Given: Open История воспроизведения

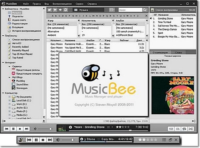Looking at the screenshot, I should click(x=26, y=31).
